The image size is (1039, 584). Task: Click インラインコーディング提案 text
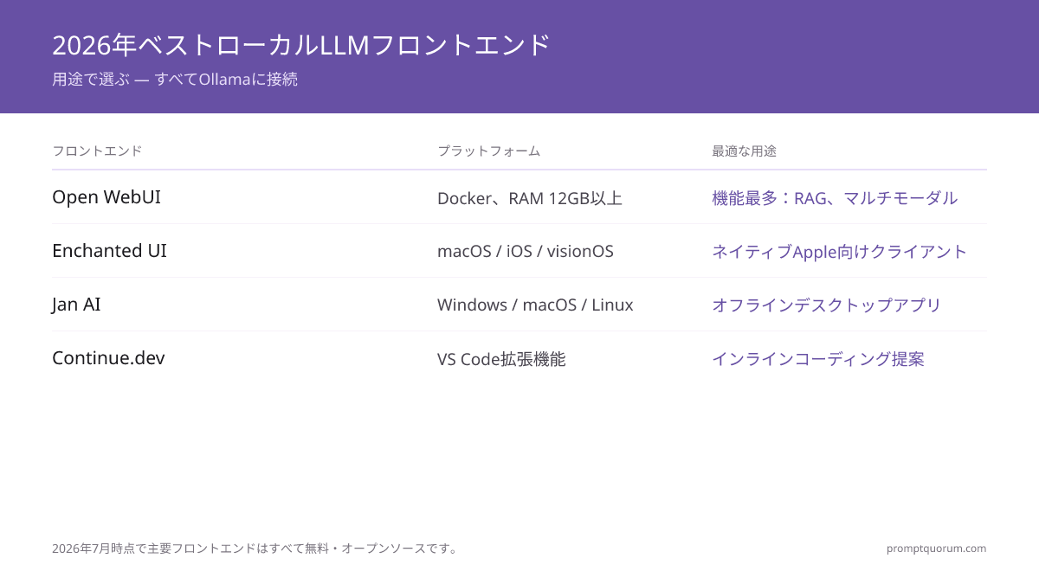(x=818, y=359)
